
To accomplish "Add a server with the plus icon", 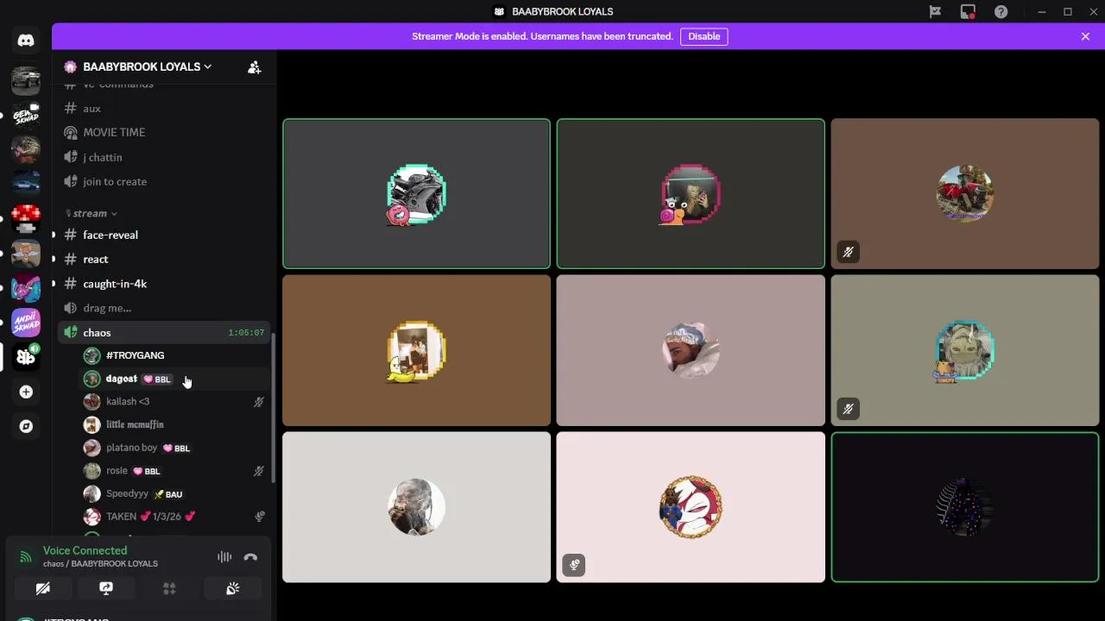I will [x=26, y=392].
